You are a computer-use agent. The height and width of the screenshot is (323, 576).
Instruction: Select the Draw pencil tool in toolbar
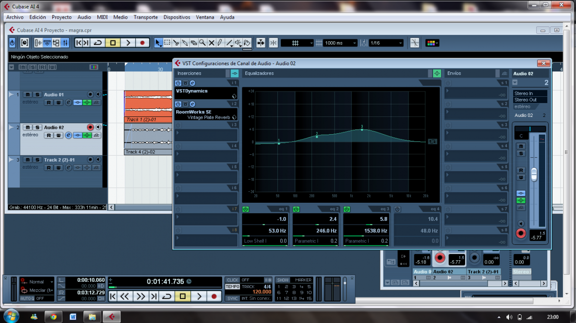(x=220, y=43)
